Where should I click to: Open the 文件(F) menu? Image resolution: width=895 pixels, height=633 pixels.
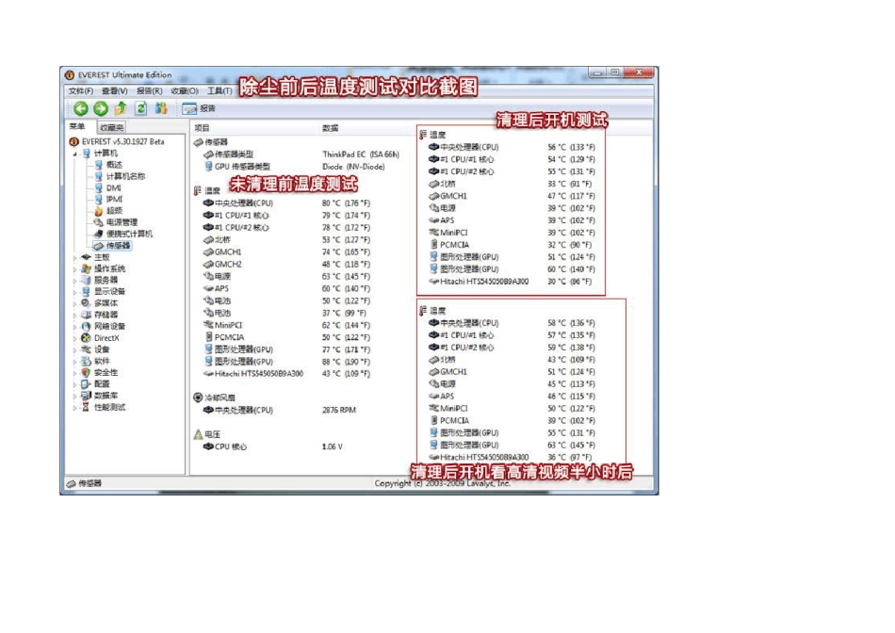80,91
